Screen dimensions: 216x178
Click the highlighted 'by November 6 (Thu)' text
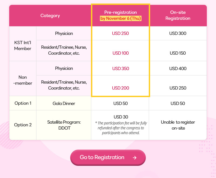[x=121, y=18]
